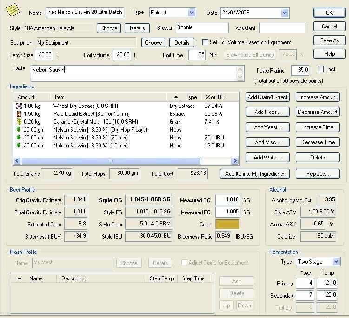This screenshot has height=318, width=349.
Task: Click the Boil Time field
Action: pyautogui.click(x=197, y=55)
